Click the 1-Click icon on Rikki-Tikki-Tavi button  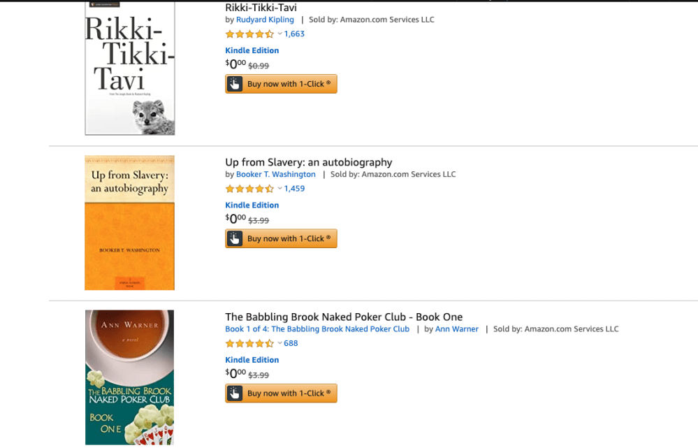[234, 83]
